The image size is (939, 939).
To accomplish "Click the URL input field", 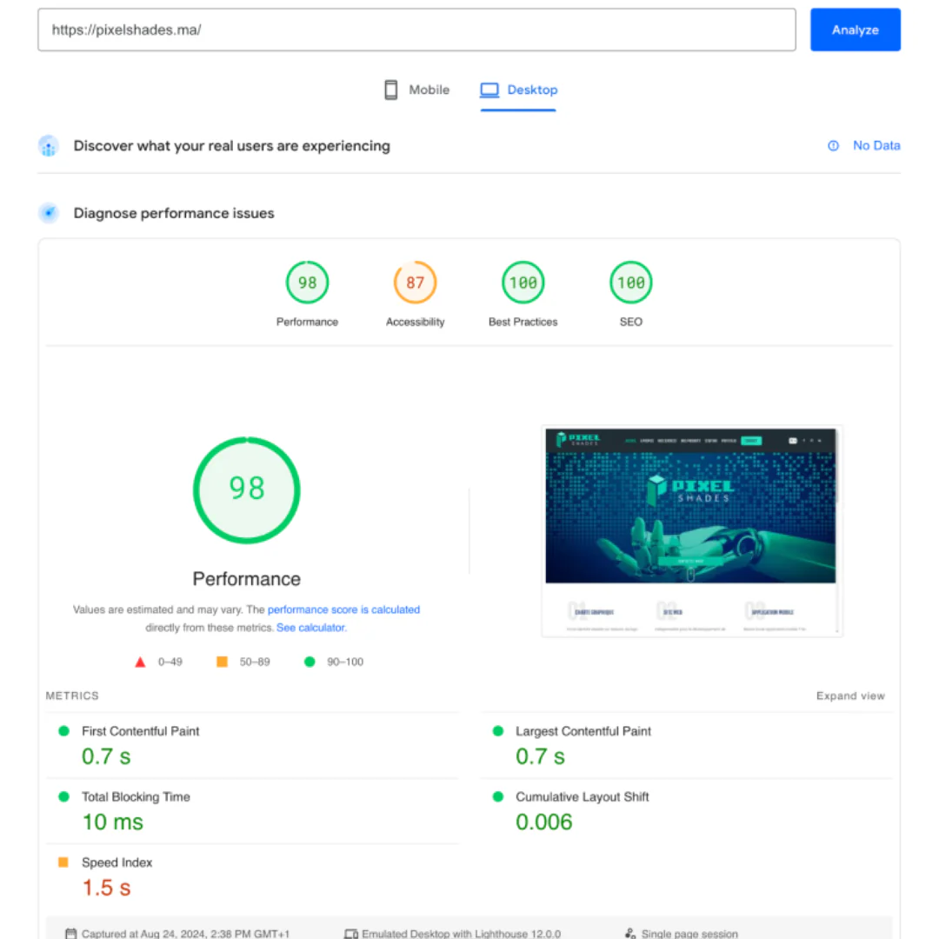I will point(416,30).
